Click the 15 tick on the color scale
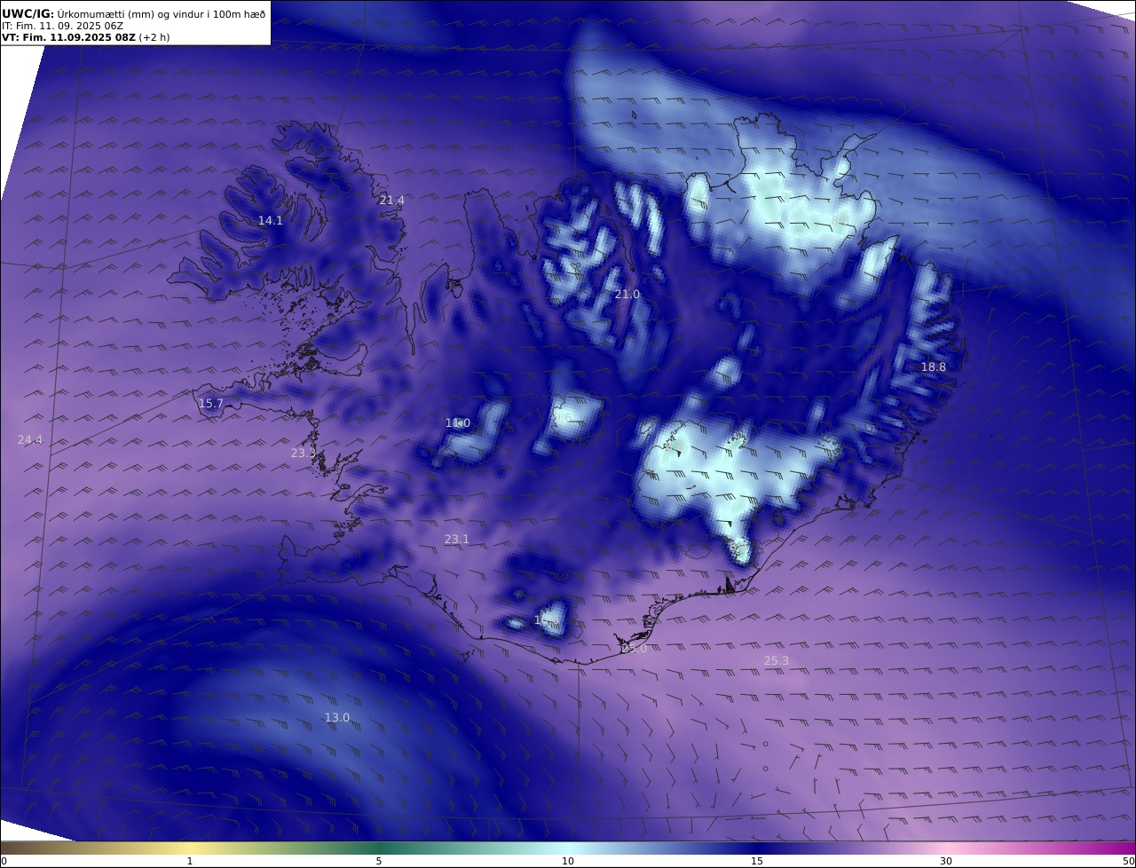This screenshot has width=1136, height=868. (757, 861)
